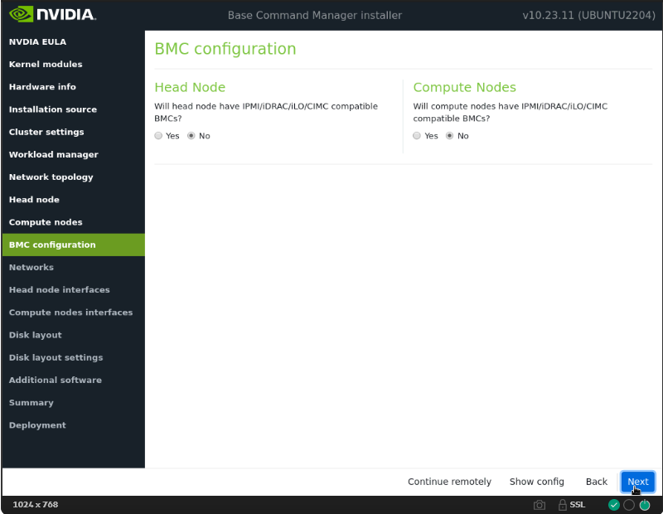Open the Network topology step
Screen dimensions: 663x514
coord(51,177)
